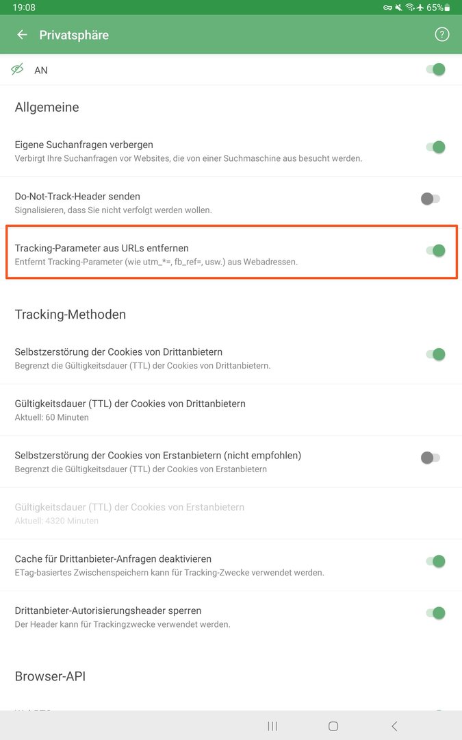Switch off Selbstzerstörung der Cookies von Drittanbietern

coord(435,354)
